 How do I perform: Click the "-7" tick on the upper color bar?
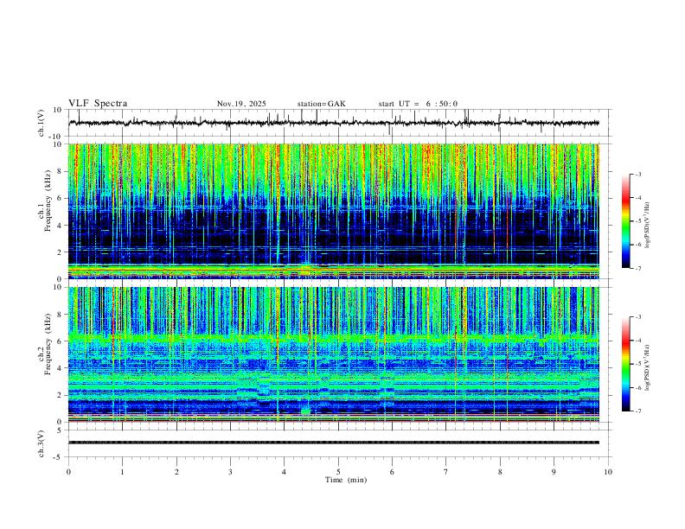638,268
